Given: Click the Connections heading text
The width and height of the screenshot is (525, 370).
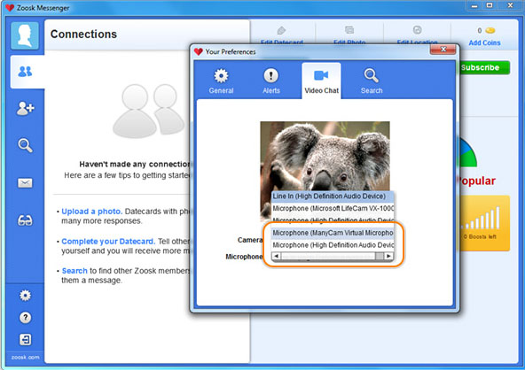Looking at the screenshot, I should point(83,35).
